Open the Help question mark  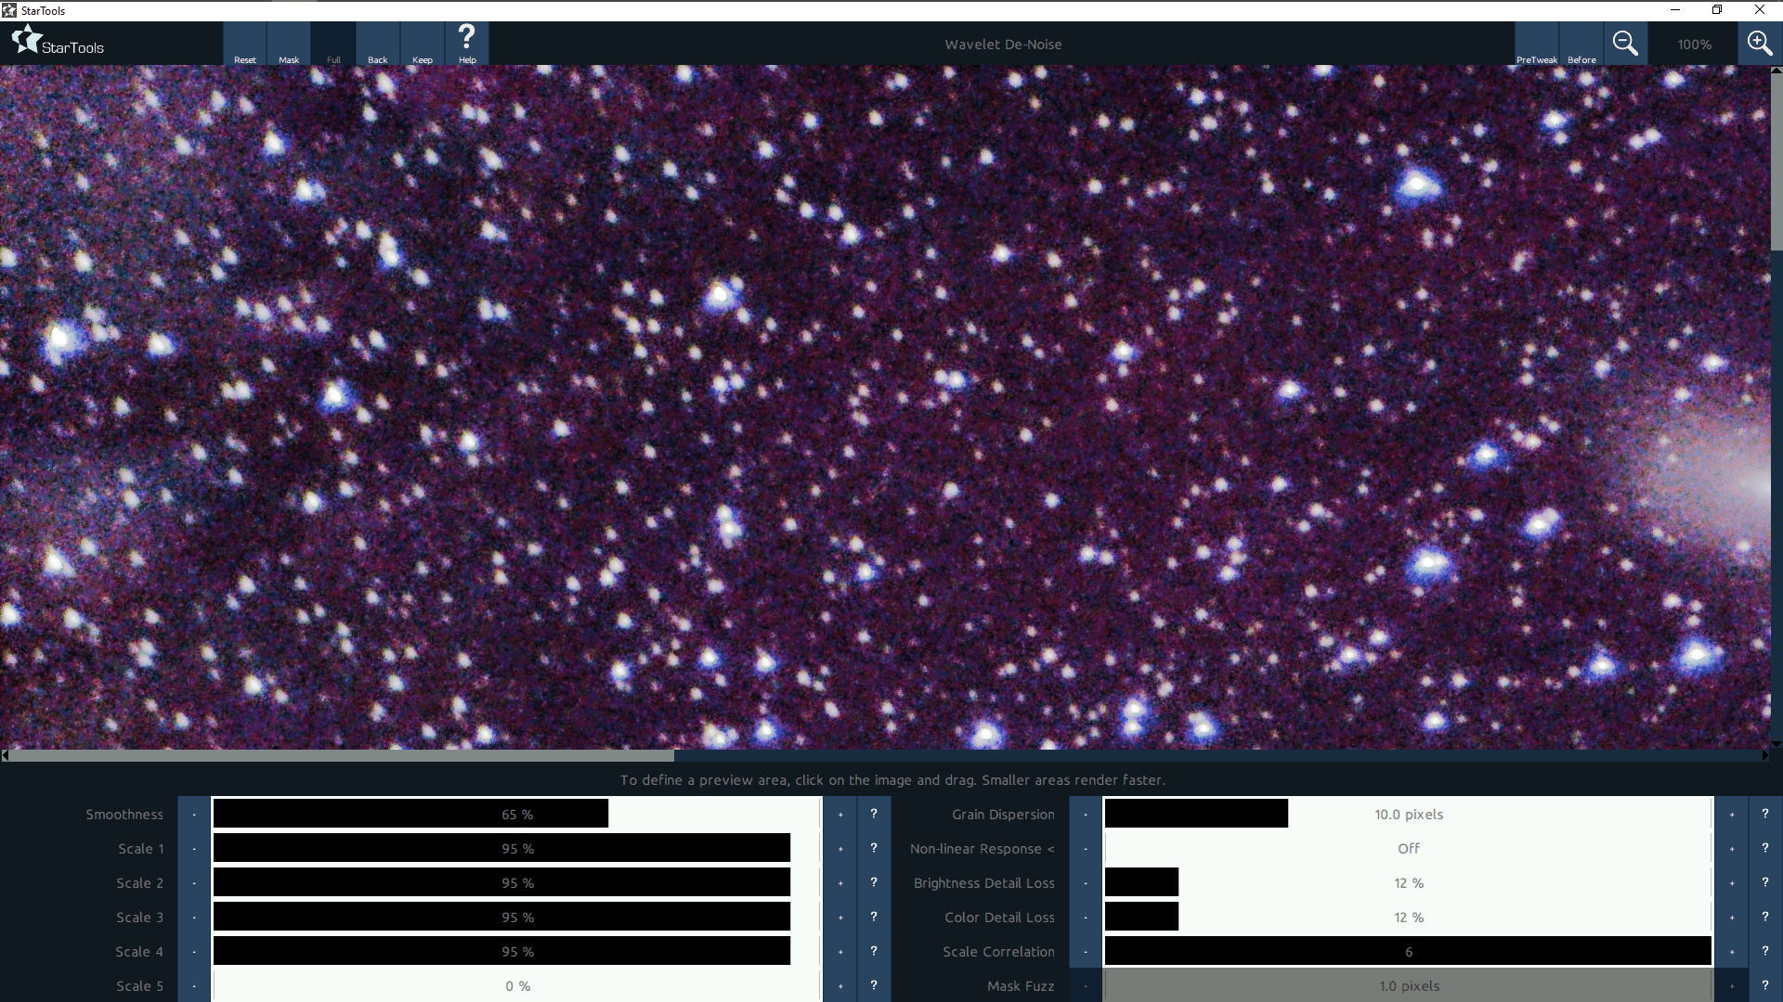click(467, 43)
